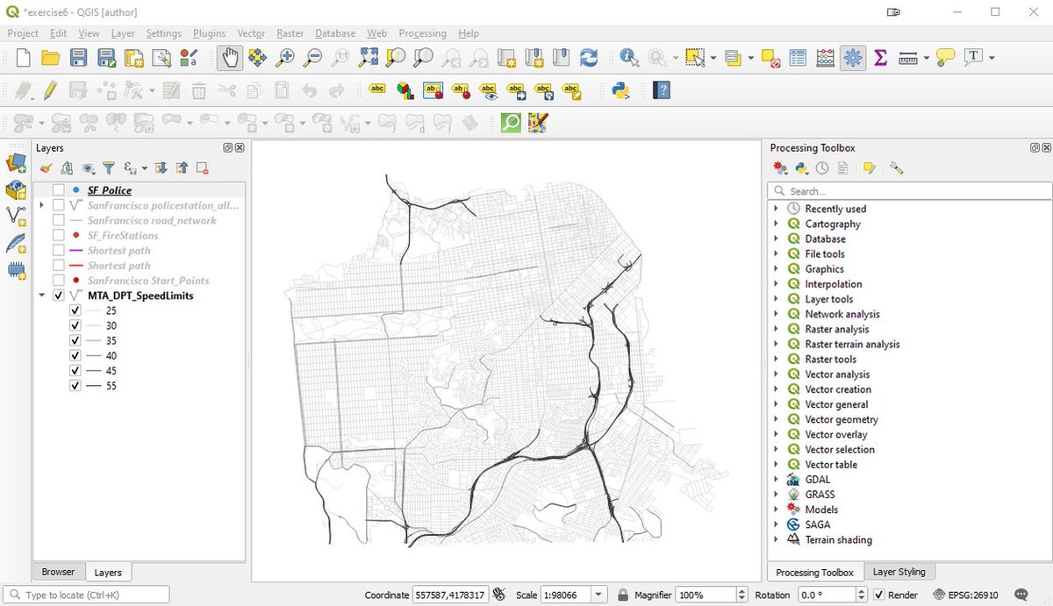Open a project with the folder icon
Screen dimensions: 1053x606
(x=50, y=58)
